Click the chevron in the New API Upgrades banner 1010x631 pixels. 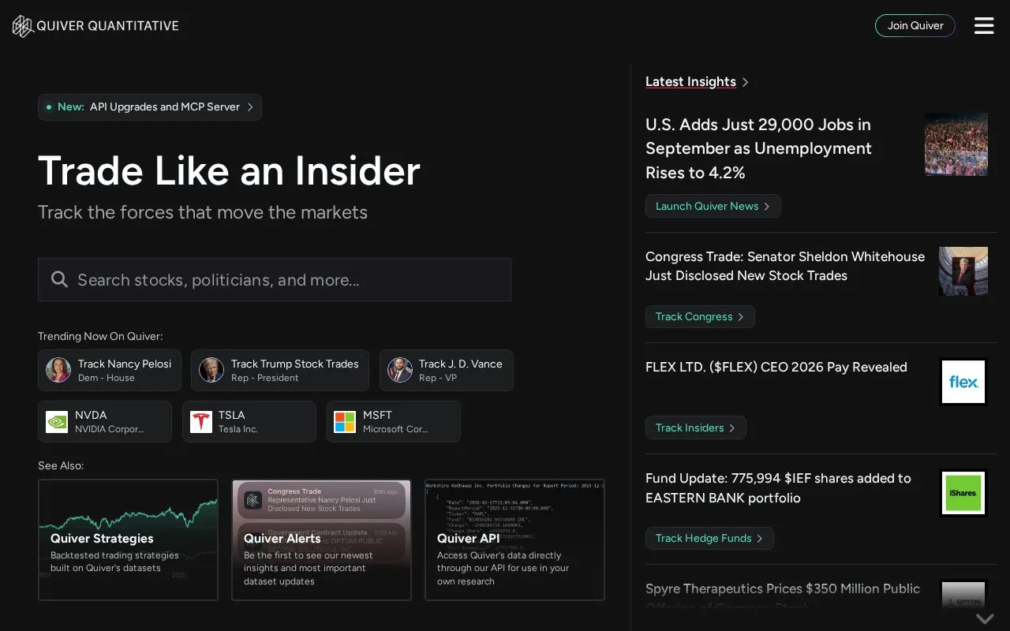[x=250, y=107]
